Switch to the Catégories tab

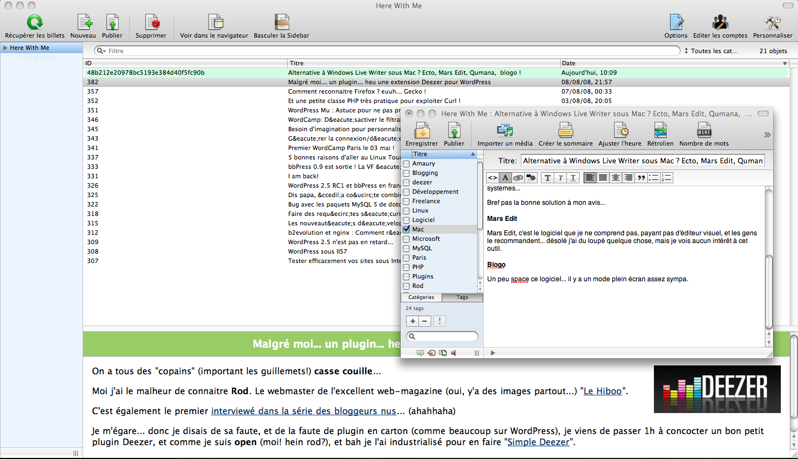[x=421, y=297]
